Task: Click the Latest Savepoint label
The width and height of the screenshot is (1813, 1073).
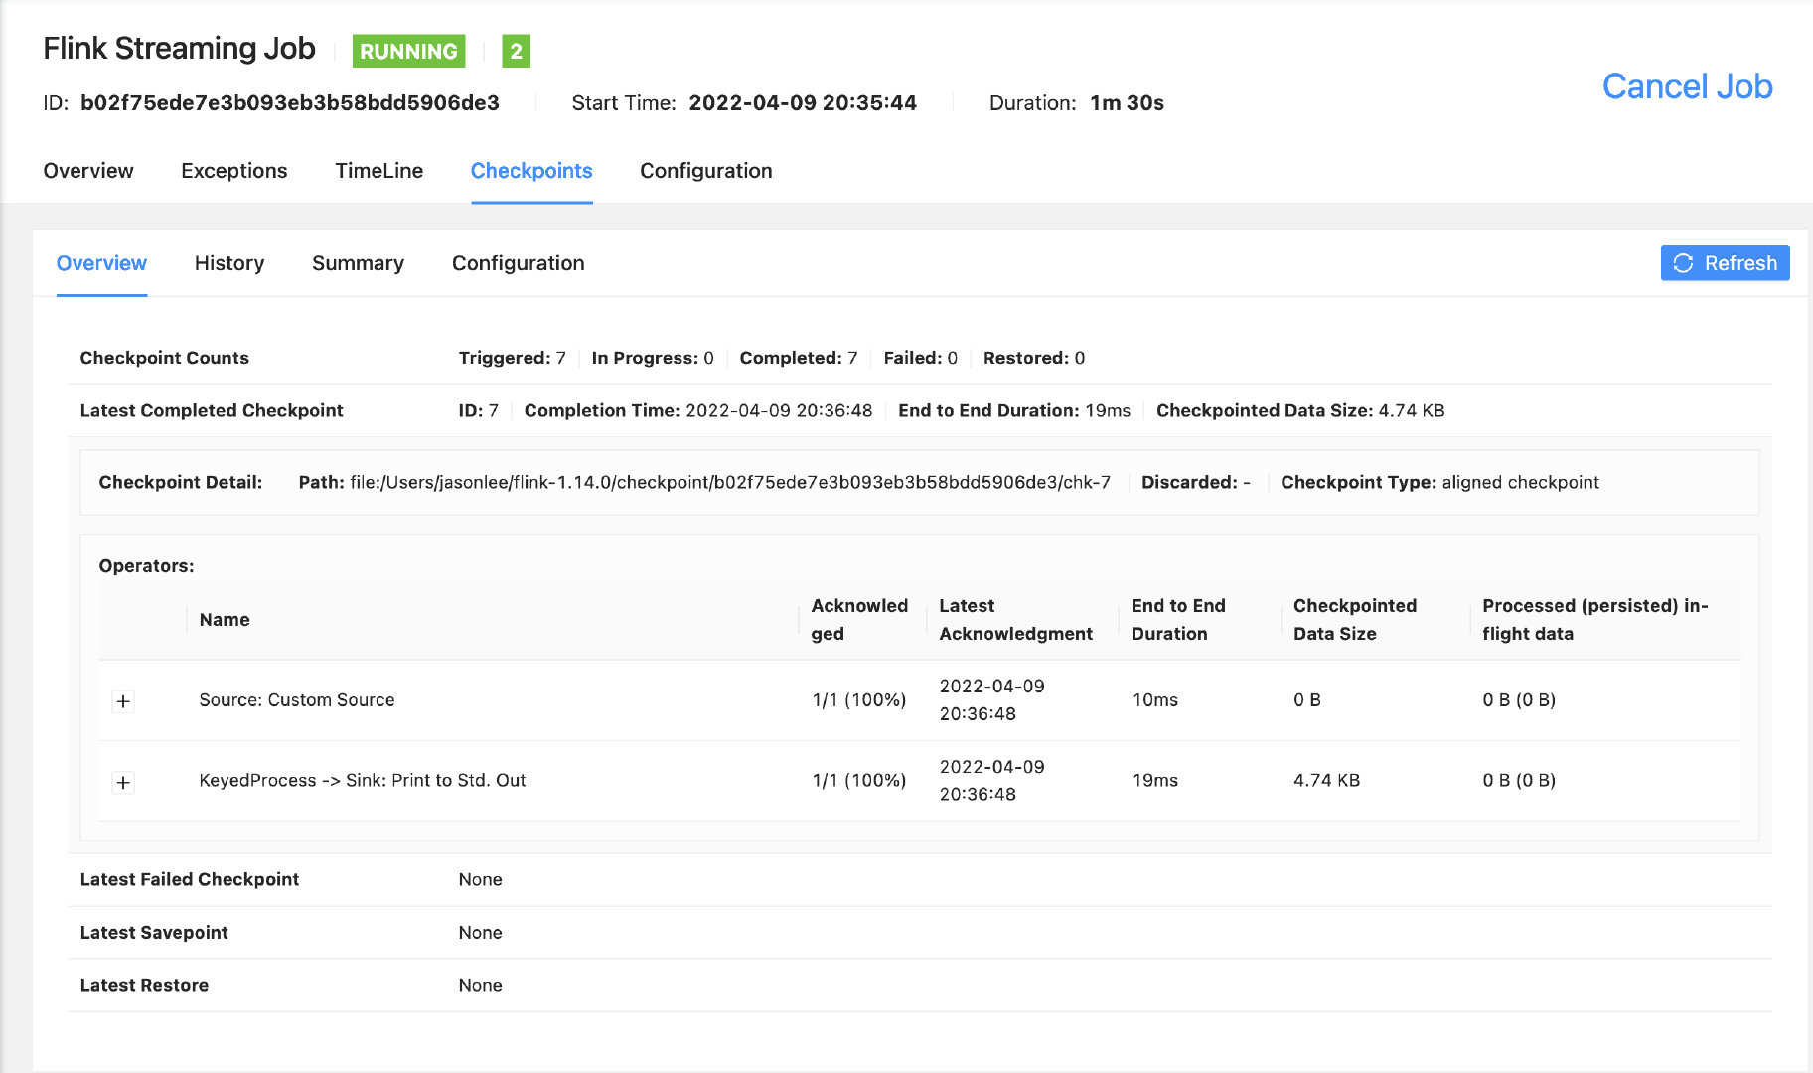Action: pos(154,932)
